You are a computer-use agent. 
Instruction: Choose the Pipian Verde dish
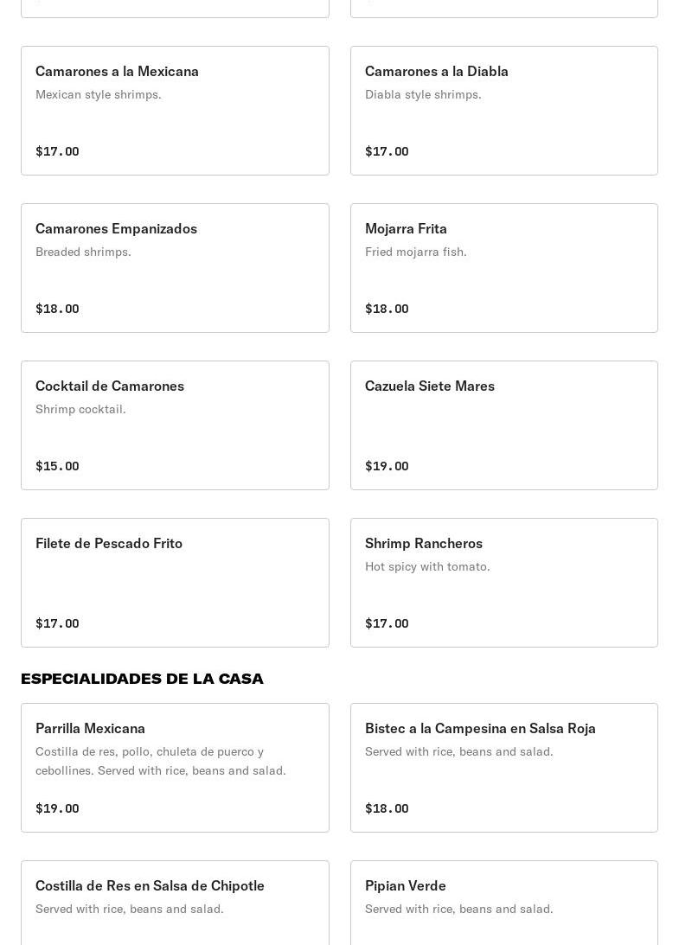coord(503,902)
